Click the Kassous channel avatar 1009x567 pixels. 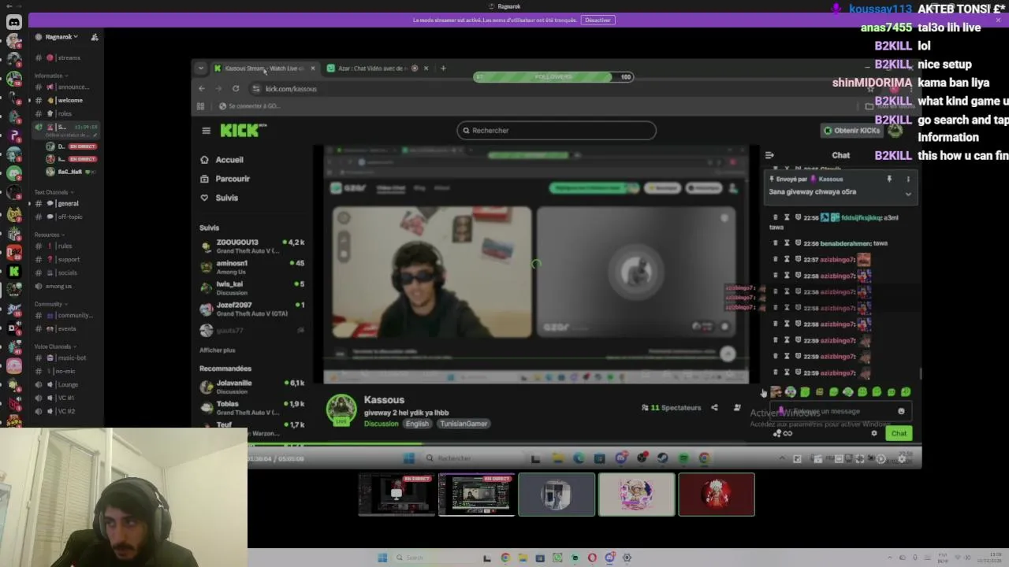coord(341,409)
